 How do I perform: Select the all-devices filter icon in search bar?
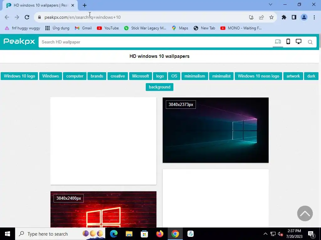[x=278, y=42]
